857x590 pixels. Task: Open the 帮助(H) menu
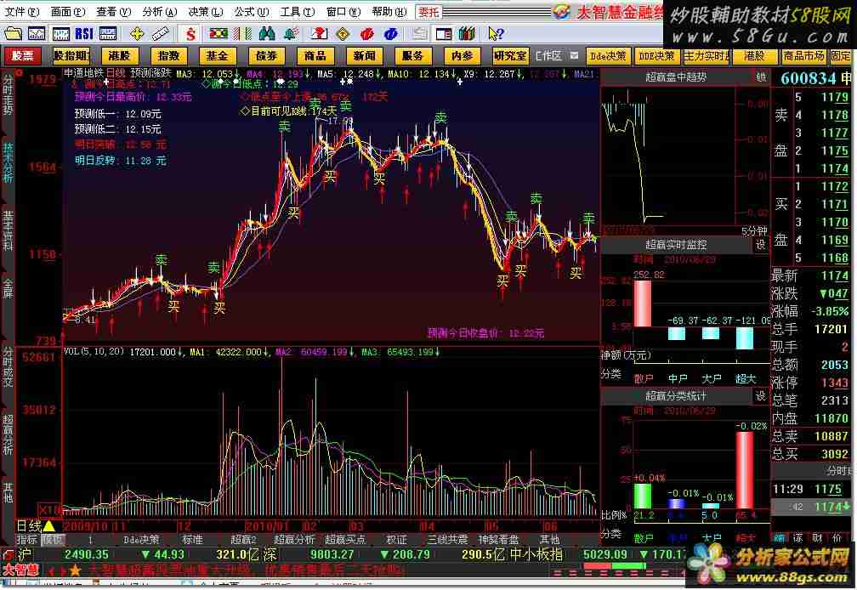(x=389, y=11)
